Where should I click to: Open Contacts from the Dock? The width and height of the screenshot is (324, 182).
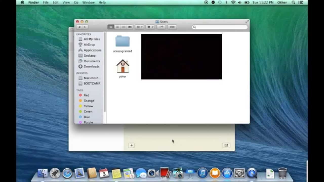coord(92,173)
